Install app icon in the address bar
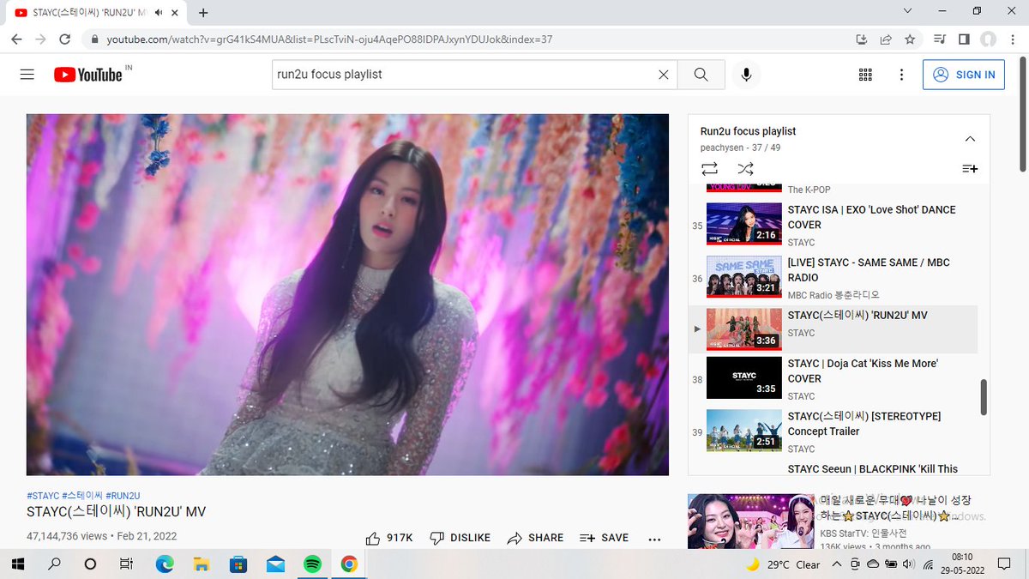This screenshot has height=579, width=1029. click(x=862, y=39)
